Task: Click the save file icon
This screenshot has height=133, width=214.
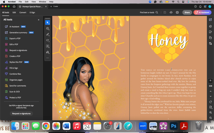Action: (x=165, y=13)
